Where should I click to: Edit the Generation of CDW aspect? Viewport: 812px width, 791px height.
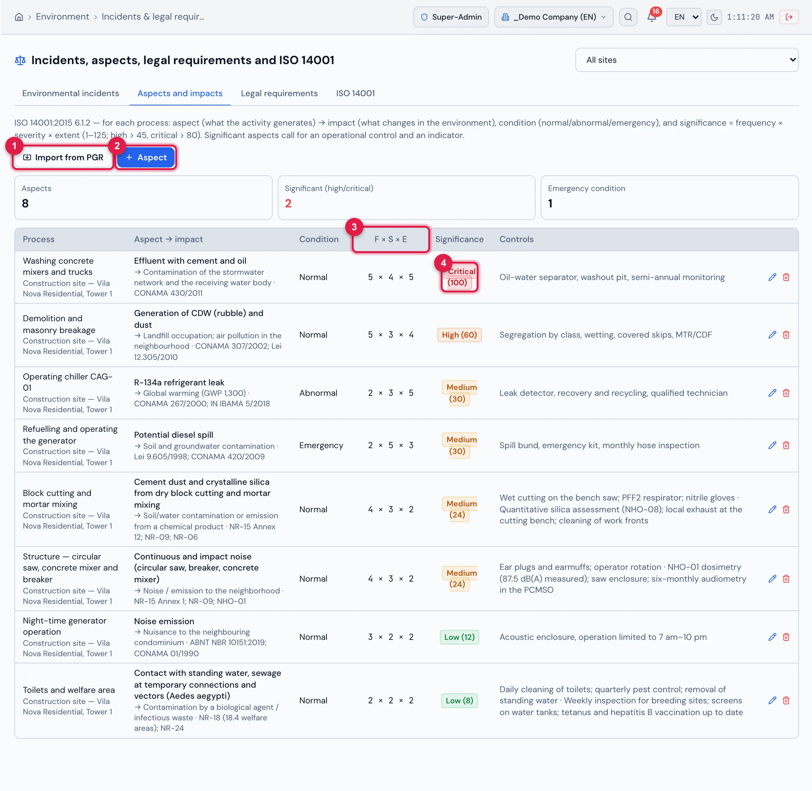click(x=772, y=335)
